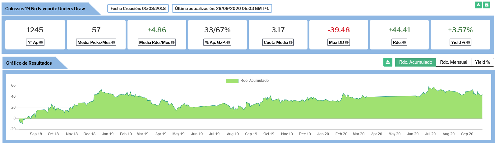Click the Nº Ap label box
This screenshot has width=495, height=144.
(35, 42)
